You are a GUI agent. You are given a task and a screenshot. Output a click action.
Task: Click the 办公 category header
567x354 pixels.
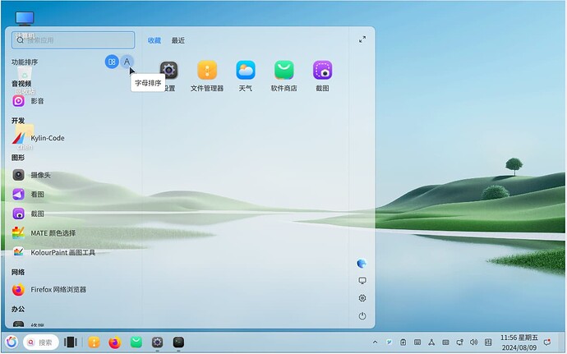18,309
